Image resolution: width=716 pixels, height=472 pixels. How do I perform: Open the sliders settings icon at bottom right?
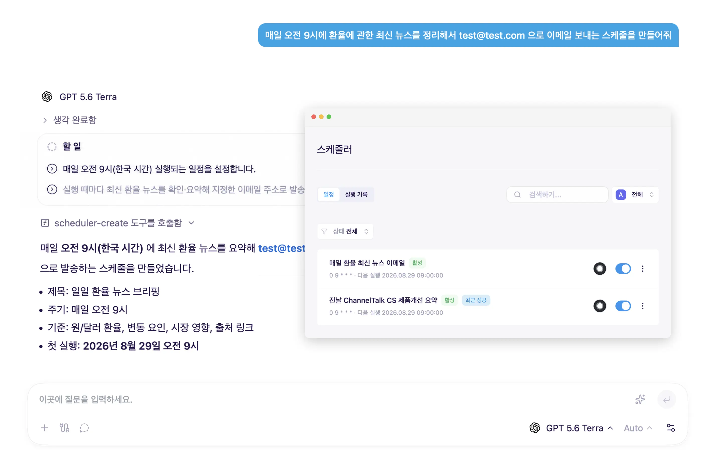671,428
